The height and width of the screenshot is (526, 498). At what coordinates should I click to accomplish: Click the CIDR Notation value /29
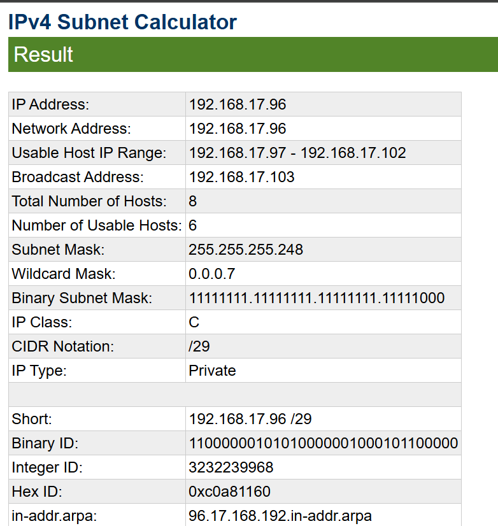pos(199,346)
